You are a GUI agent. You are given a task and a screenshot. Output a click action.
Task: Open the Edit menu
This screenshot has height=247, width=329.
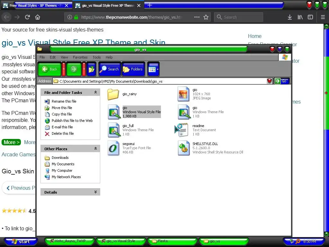coord(53,57)
